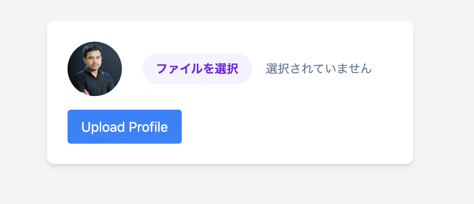Submit the form with Upload Profile
The height and width of the screenshot is (204, 474).
(x=124, y=127)
